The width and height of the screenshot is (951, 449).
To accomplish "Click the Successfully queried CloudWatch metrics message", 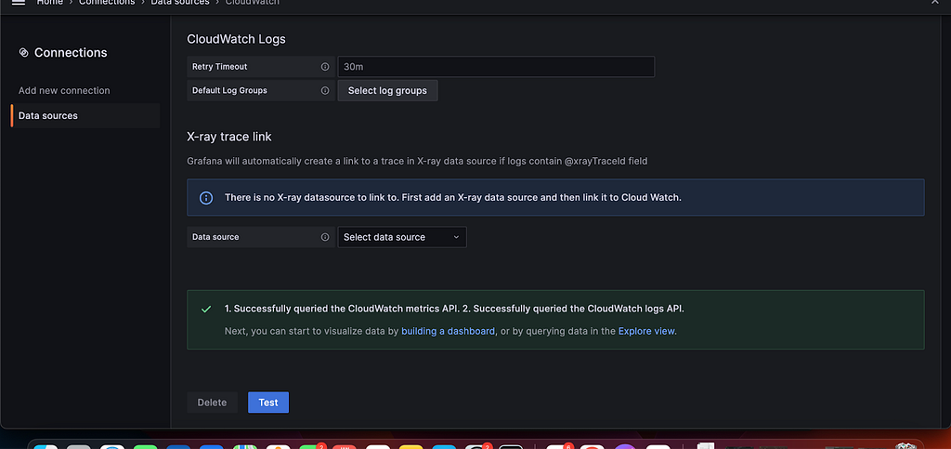I will (454, 309).
